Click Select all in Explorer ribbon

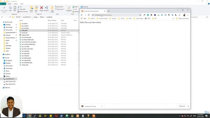[x=84, y=7]
